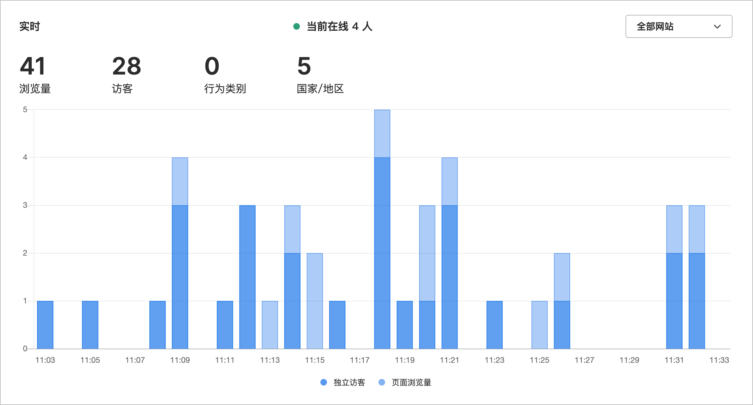753x405 pixels.
Task: Select the 0 行为类别 stat
Action: tap(225, 75)
